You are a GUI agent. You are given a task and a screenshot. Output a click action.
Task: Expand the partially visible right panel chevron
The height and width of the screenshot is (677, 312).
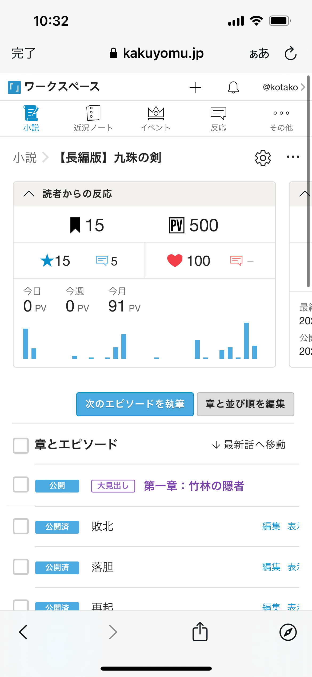point(304,194)
